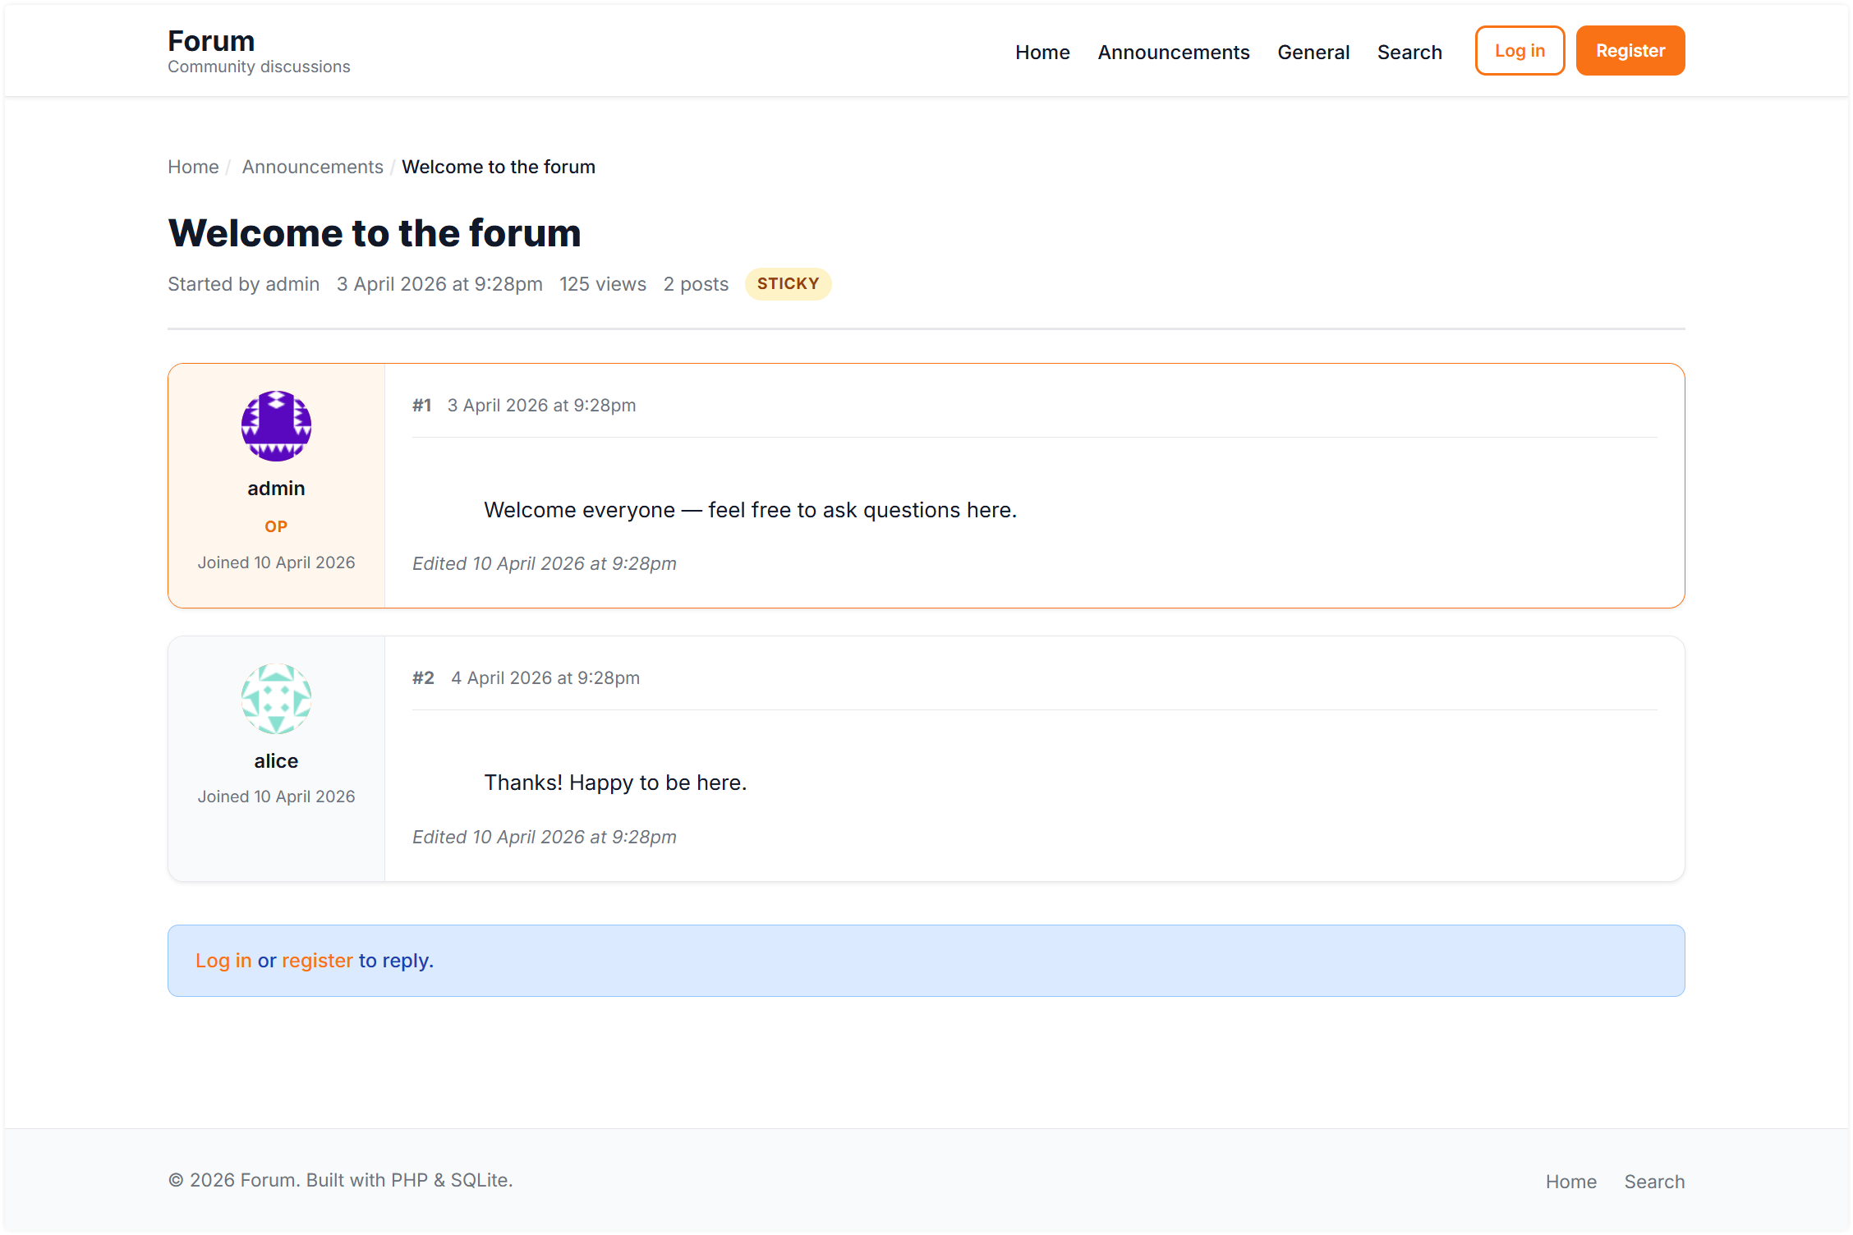
Task: Open Search from the footer
Action: 1654,1181
